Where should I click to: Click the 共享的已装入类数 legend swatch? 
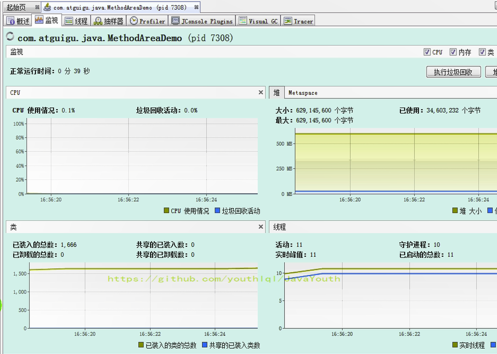pos(205,345)
